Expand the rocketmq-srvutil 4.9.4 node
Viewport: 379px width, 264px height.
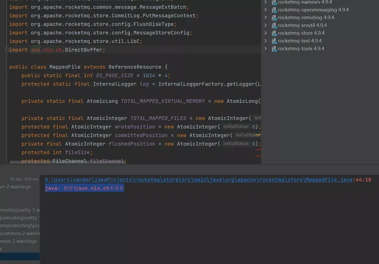[x=266, y=25]
